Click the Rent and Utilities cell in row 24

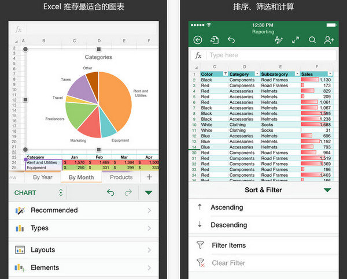[x=44, y=162]
